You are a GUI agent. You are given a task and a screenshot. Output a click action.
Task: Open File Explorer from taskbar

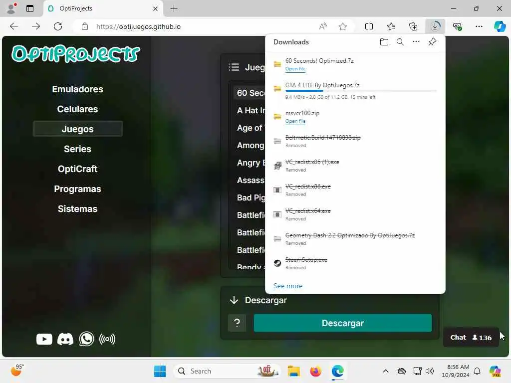click(293, 371)
